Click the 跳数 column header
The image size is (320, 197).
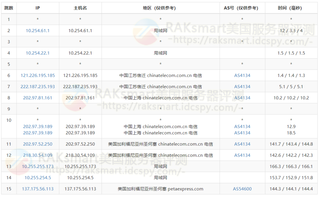click(8, 8)
